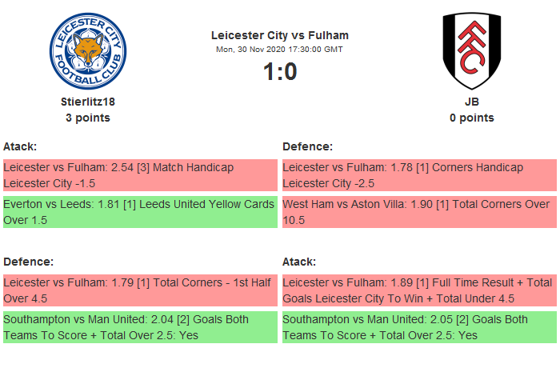
Task: Click the bottom-left Defence section heading
Action: 28,262
